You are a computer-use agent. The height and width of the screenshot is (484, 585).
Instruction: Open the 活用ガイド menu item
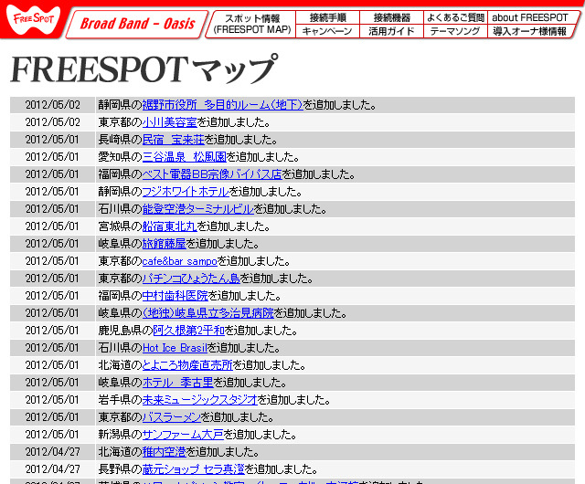[x=391, y=31]
